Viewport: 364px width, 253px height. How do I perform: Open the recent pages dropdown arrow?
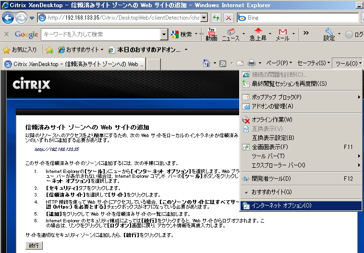32,18
